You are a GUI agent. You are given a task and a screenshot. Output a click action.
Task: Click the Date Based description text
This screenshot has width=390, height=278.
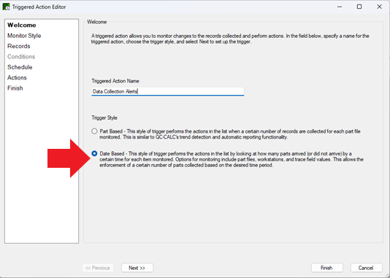(x=232, y=159)
